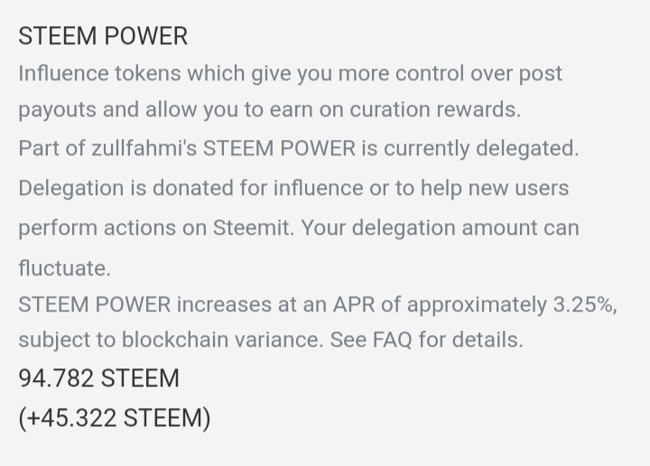Click the word 'Steemit' in the paragraph

[x=251, y=228]
